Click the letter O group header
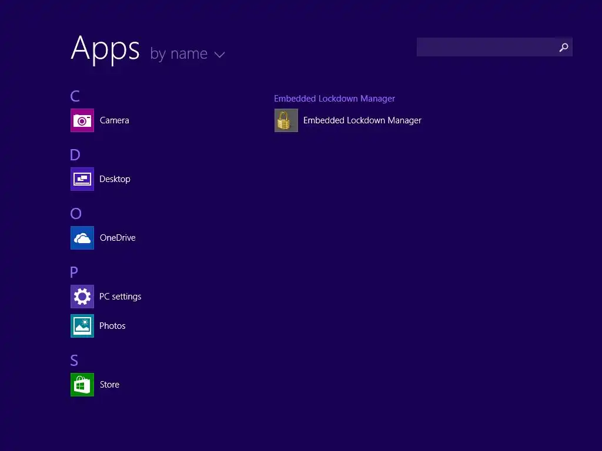This screenshot has width=602, height=451. pos(76,213)
